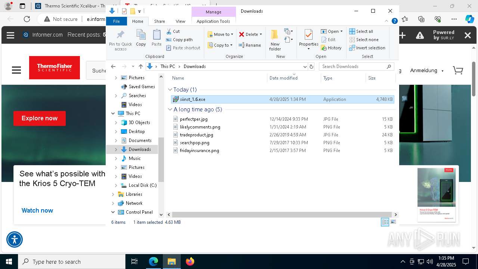The width and height of the screenshot is (478, 269).
Task: Click the Rename button in Organize group
Action: coord(250,45)
